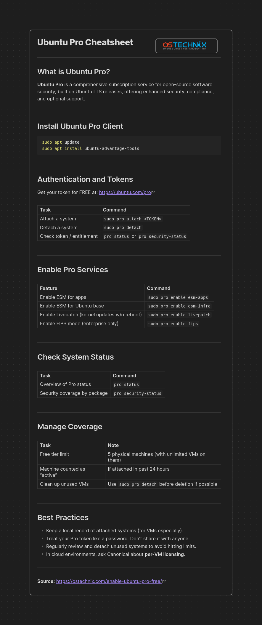Click the Manage Coverage heading
This screenshot has width=262, height=625.
(70, 427)
